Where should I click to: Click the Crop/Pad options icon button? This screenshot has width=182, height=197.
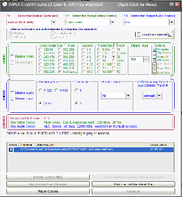[154, 68]
